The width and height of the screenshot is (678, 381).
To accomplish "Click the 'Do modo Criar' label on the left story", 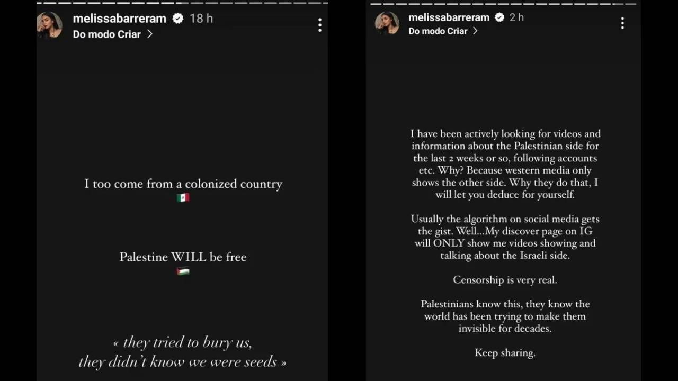I will point(107,34).
